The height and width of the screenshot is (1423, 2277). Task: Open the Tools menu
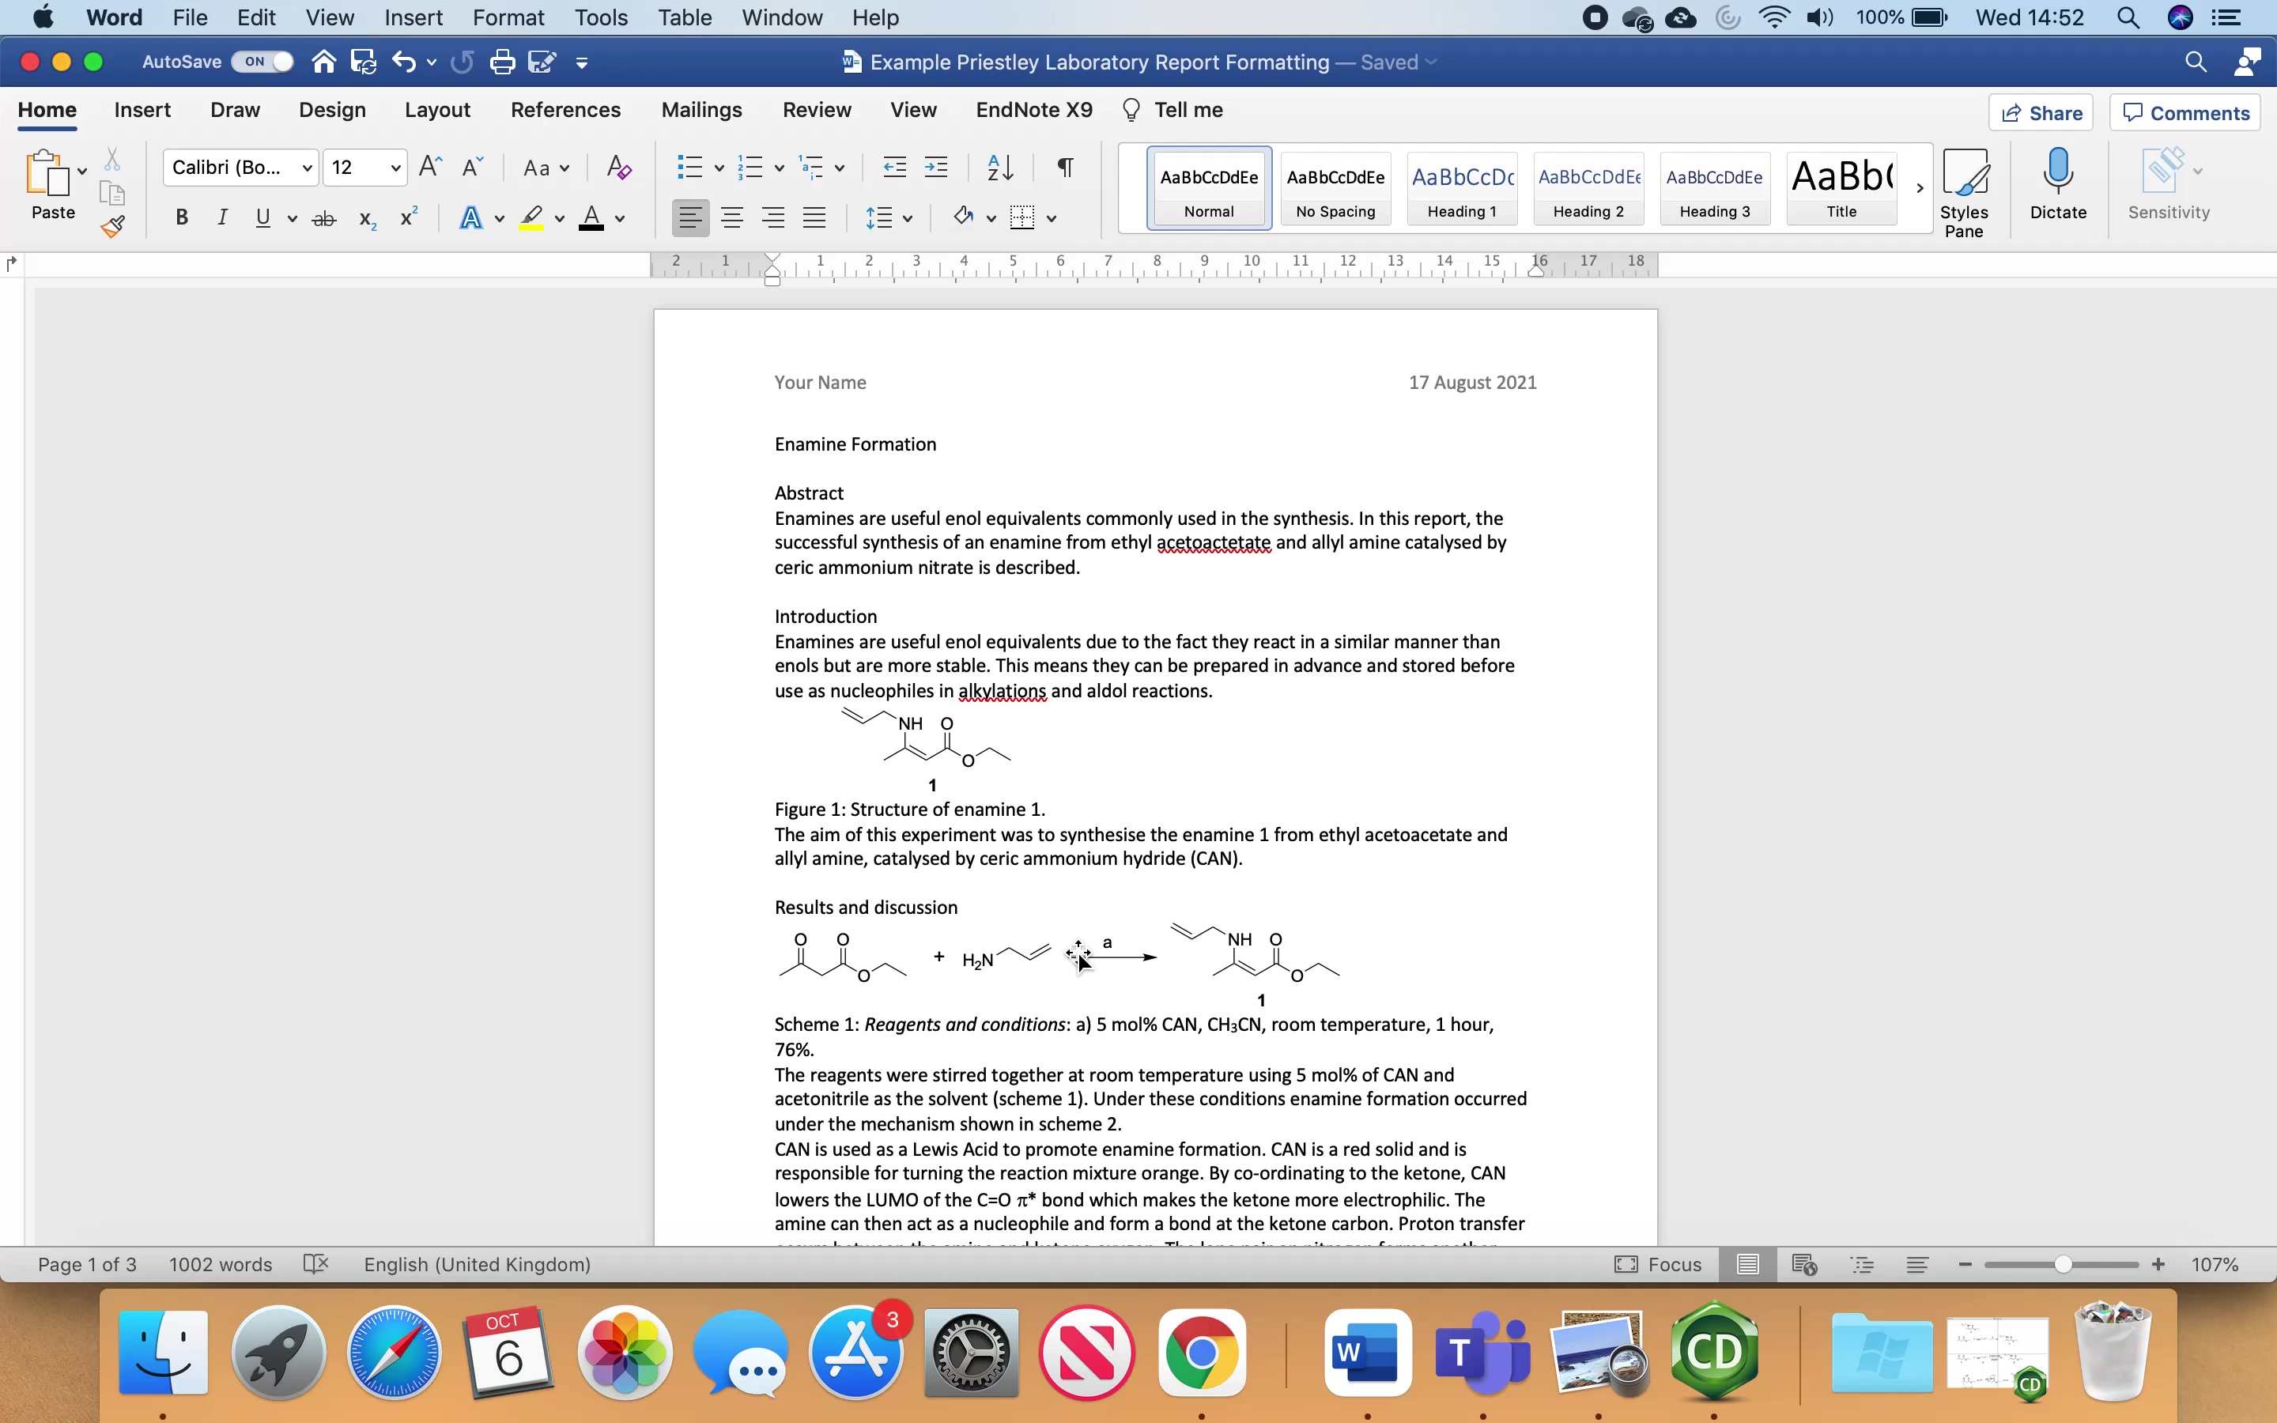600,17
